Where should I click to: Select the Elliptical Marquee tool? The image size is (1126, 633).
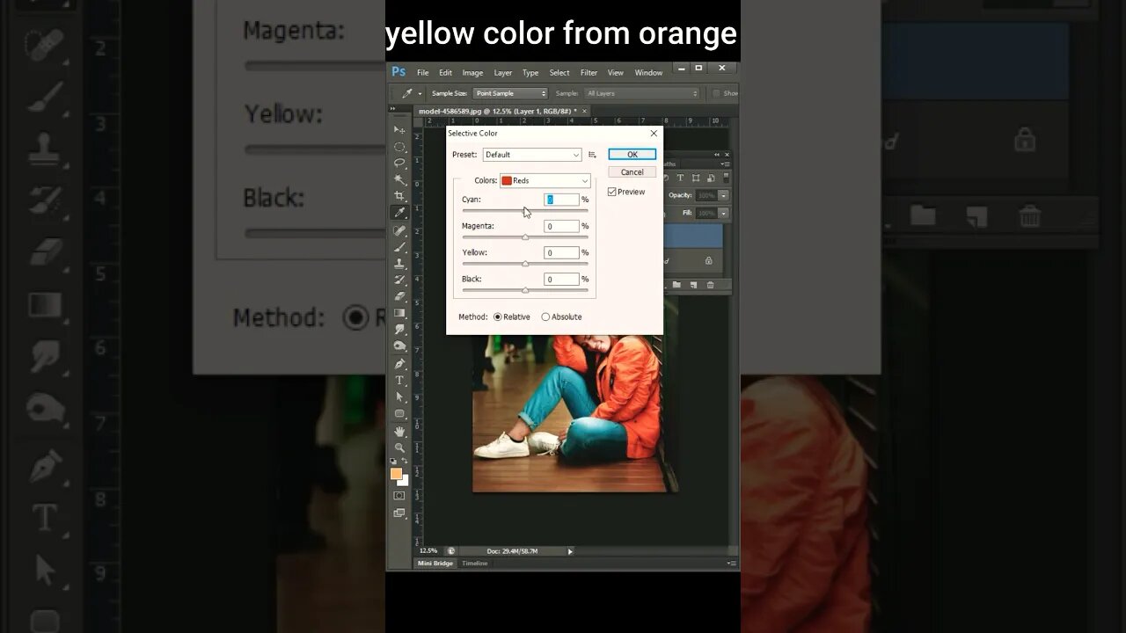click(399, 147)
